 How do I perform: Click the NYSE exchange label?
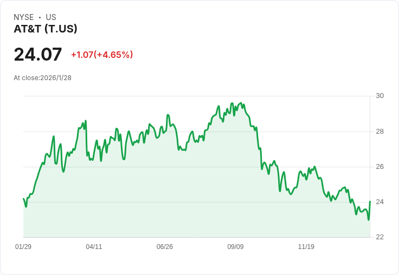tap(24, 17)
